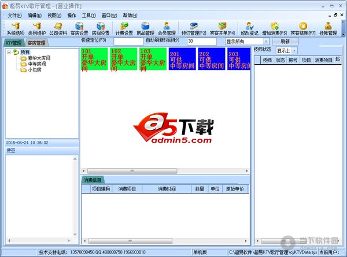Click 增加消费[F5] toolbar icon
Viewport: 347px width, 257px height.
274,29
